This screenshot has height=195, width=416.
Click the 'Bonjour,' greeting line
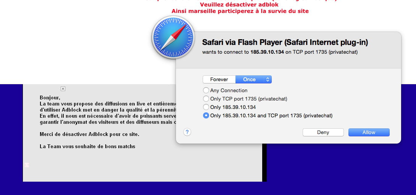click(50, 97)
